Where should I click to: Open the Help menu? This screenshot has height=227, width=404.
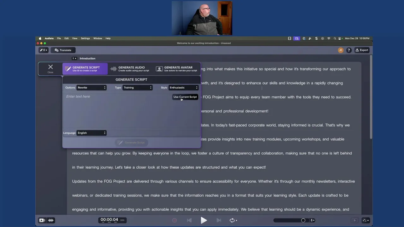[108, 38]
